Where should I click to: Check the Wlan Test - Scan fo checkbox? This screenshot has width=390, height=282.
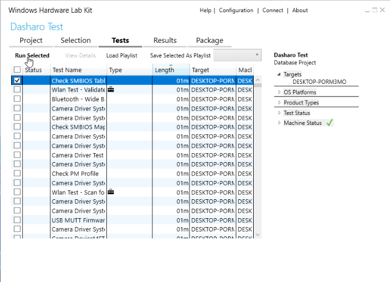pyautogui.click(x=17, y=192)
